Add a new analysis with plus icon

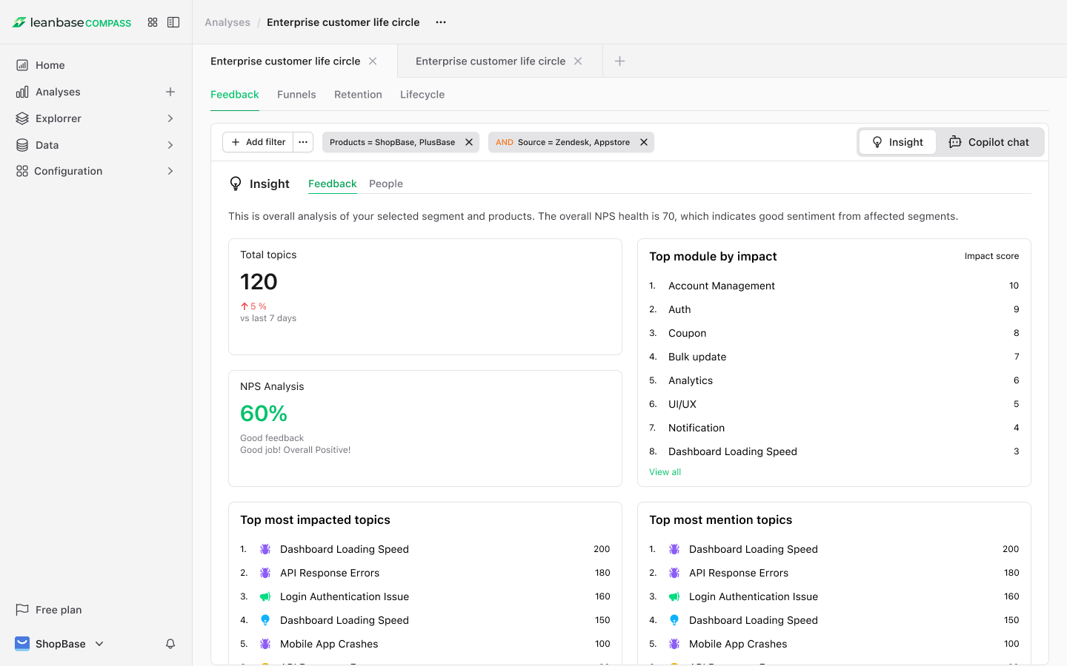(x=170, y=92)
